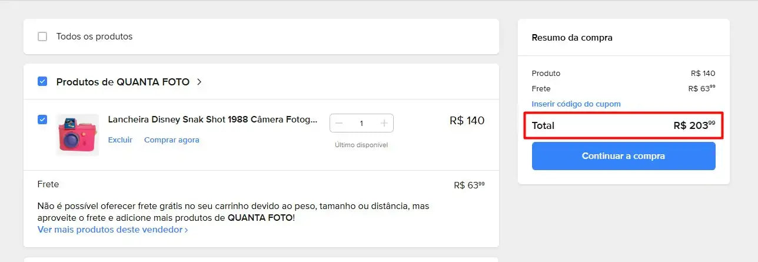Click the pink camera lunchbox thumbnail

coord(77,135)
